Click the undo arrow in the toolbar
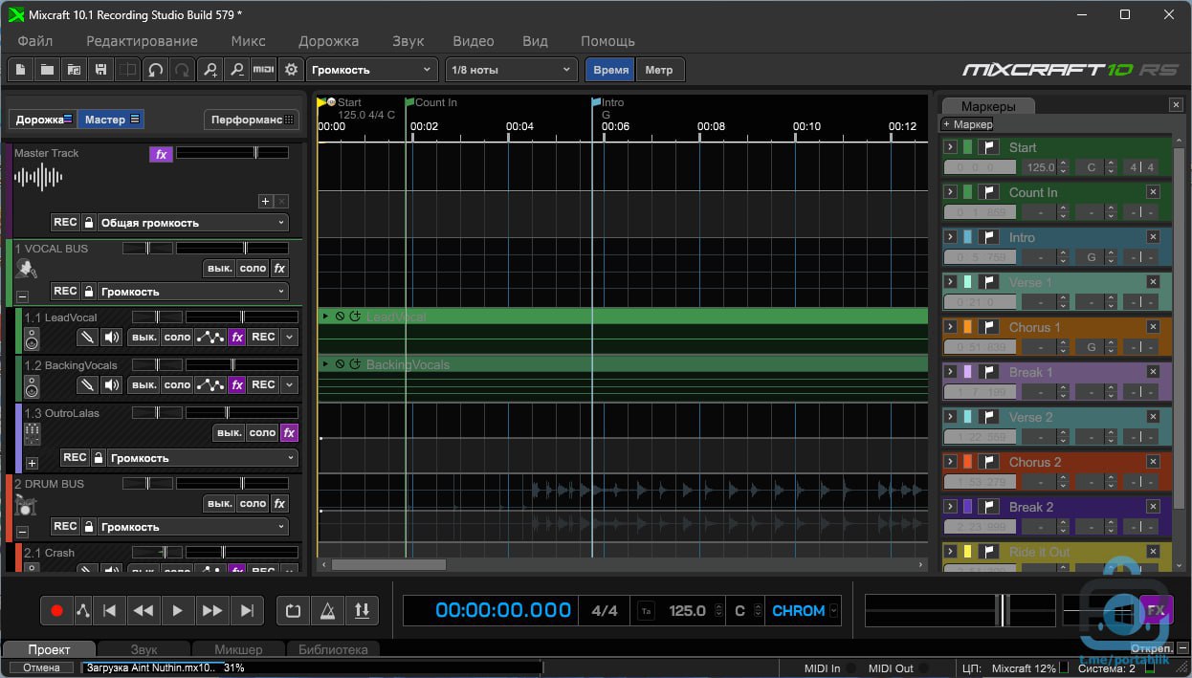The image size is (1192, 678). [155, 70]
